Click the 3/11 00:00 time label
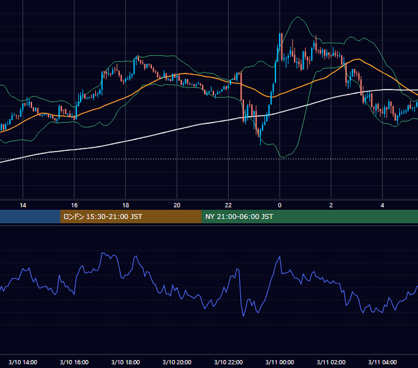418x368 pixels. 280,362
